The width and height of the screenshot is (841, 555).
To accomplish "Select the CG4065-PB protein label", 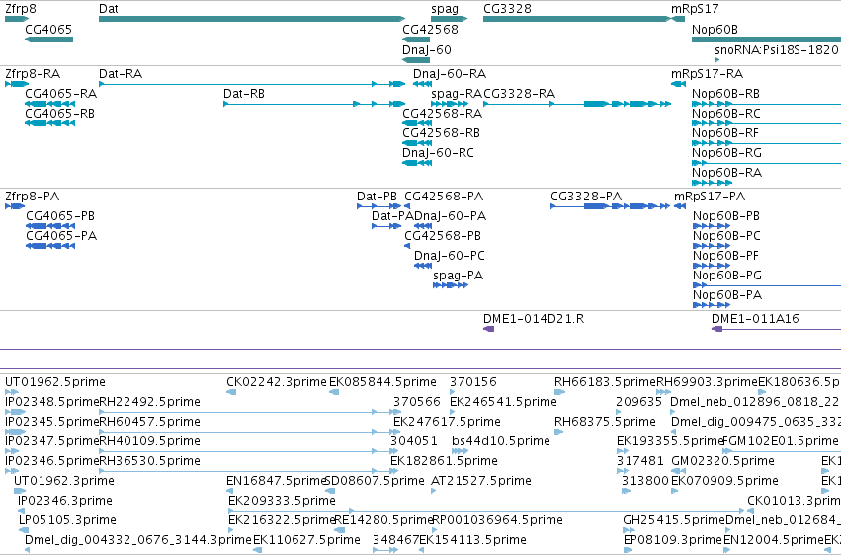I will pyautogui.click(x=60, y=216).
